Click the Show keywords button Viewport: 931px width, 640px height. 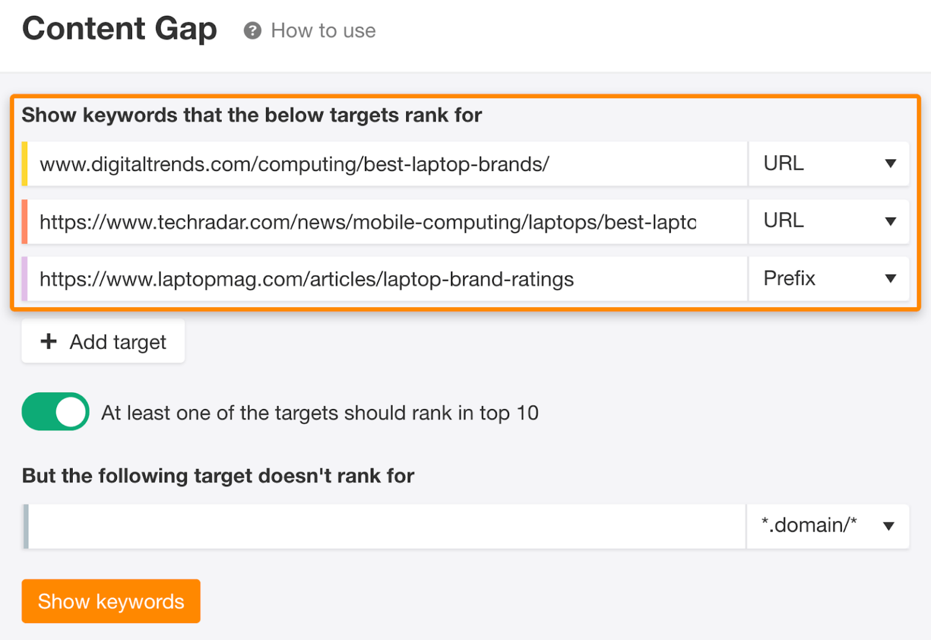(x=111, y=601)
